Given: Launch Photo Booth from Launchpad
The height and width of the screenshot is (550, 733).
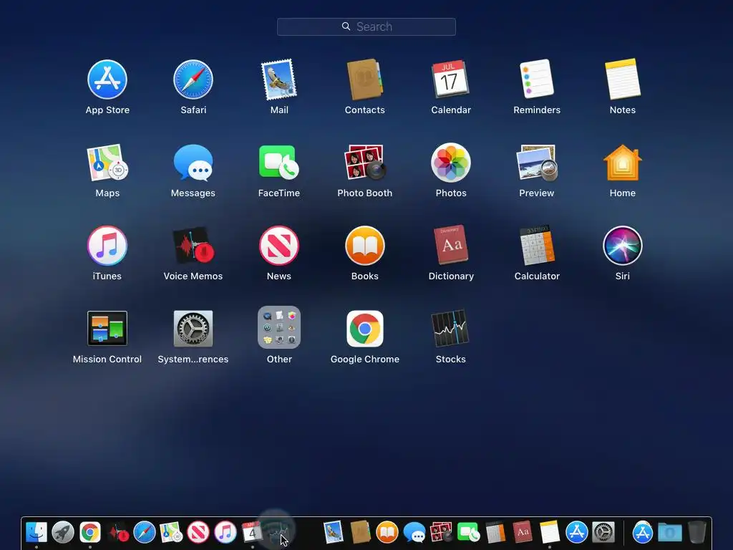Looking at the screenshot, I should pyautogui.click(x=364, y=163).
